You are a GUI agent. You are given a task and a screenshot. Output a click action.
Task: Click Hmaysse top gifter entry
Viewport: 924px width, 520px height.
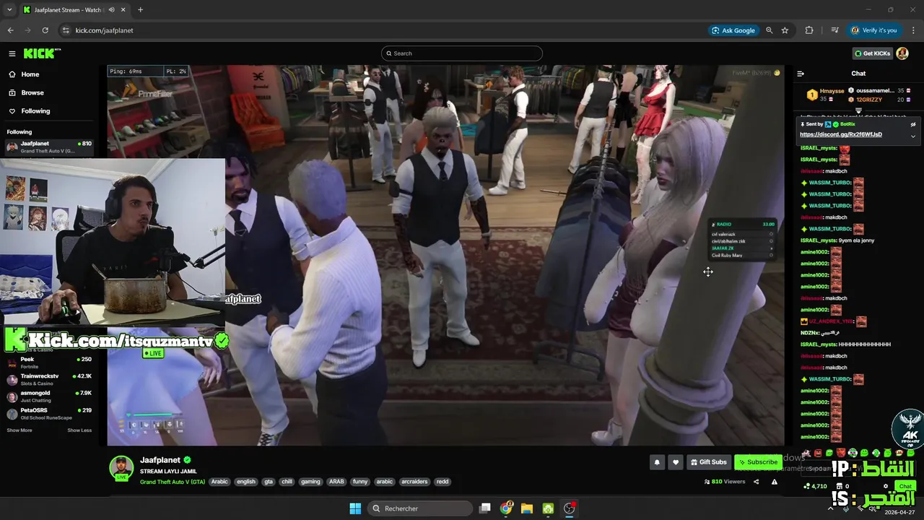pyautogui.click(x=826, y=95)
